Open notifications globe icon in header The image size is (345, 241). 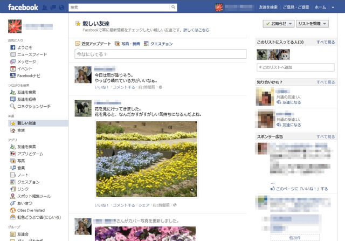click(61, 8)
